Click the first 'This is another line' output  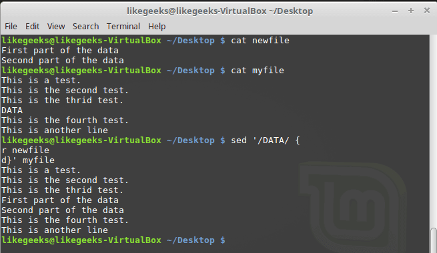click(55, 130)
